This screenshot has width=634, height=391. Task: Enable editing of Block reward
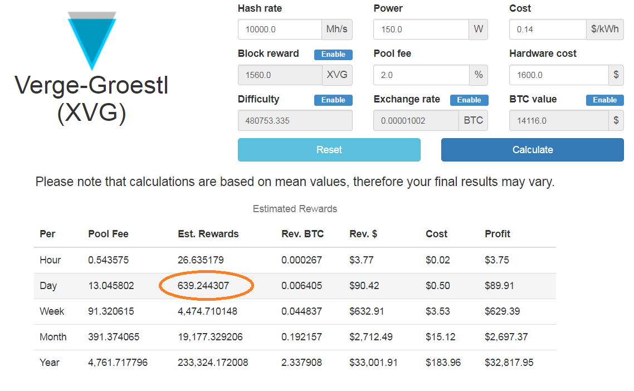333,55
